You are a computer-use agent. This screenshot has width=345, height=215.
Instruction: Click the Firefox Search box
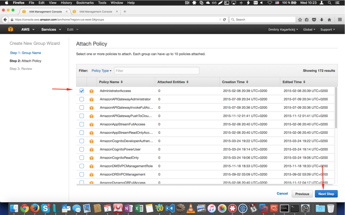(262, 19)
